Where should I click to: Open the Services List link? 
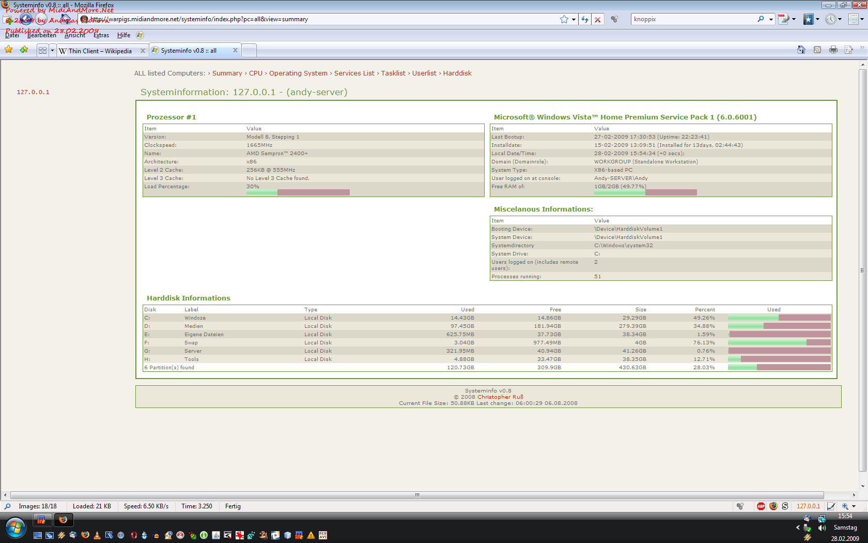coord(354,73)
